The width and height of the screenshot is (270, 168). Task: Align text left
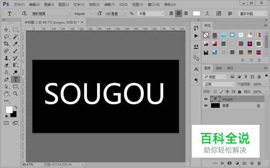coord(171,13)
